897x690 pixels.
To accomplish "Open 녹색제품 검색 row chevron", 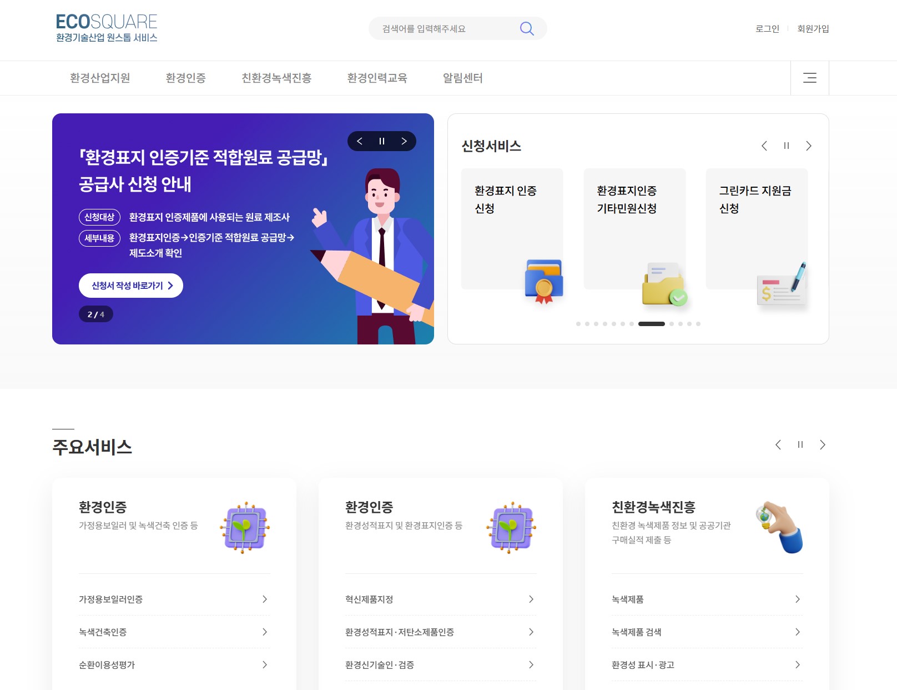I will 798,632.
